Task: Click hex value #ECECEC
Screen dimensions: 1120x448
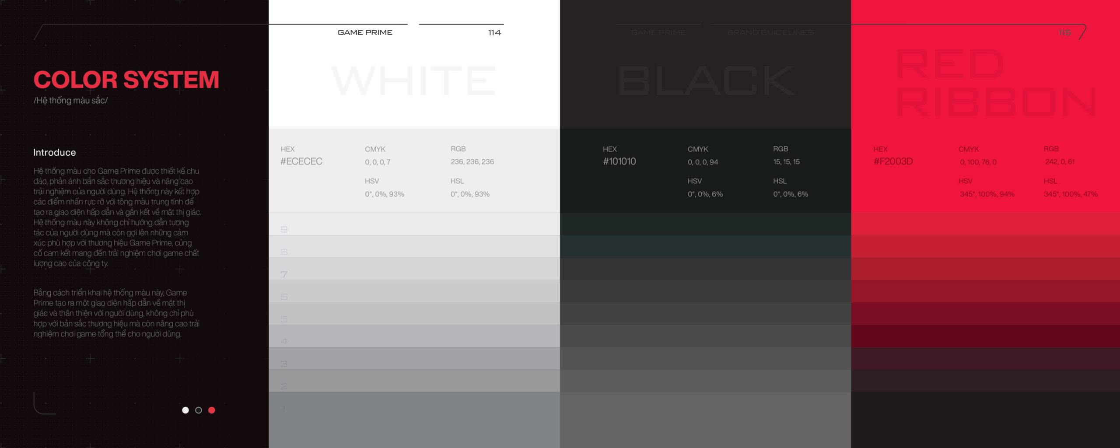Action: [301, 161]
